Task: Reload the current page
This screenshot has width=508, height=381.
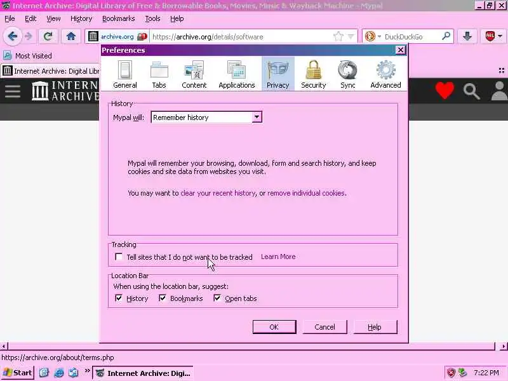Action: pos(48,36)
